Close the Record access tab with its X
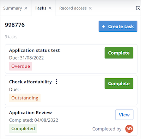The width and height of the screenshot is (141, 139). (x=90, y=8)
